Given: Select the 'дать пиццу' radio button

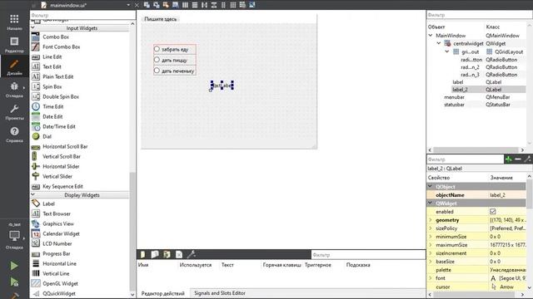Looking at the screenshot, I should pyautogui.click(x=175, y=60).
